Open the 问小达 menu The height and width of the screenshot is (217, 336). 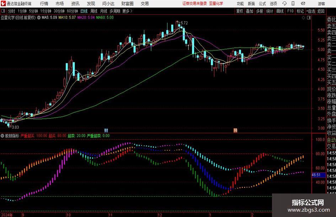tap(108, 4)
